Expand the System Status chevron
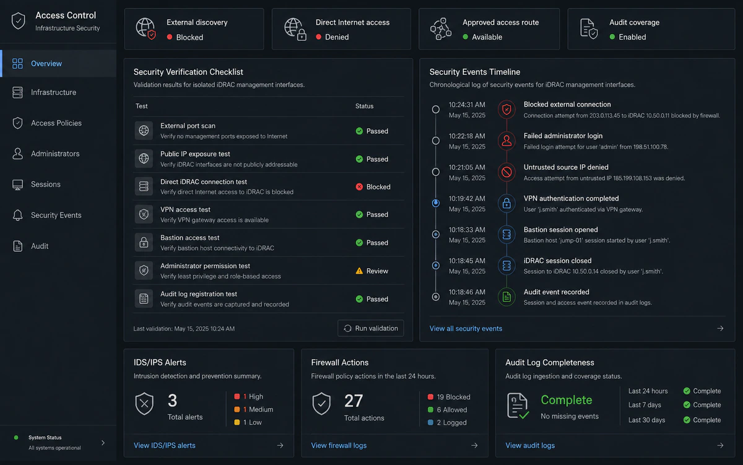The image size is (743, 465). pos(103,443)
